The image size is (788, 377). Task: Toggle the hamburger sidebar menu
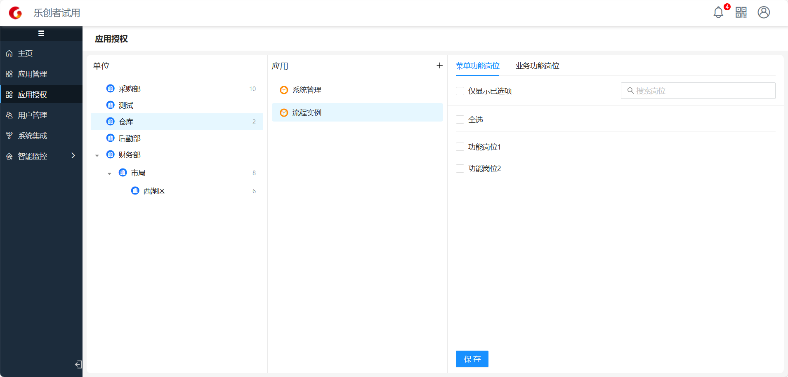point(41,33)
